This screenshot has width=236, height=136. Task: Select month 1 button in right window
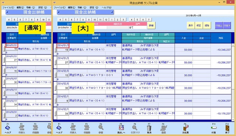[112, 20]
